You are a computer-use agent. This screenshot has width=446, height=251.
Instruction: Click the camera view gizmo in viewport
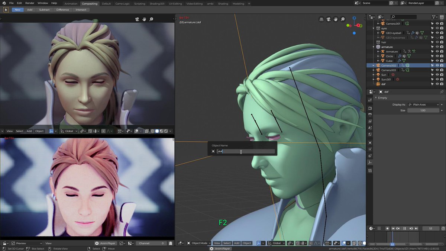pos(329,19)
